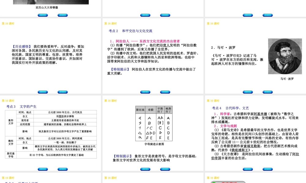
Task: Click cell 主要使用者是僧侣和书吏
Action: pyautogui.click(x=65, y=120)
